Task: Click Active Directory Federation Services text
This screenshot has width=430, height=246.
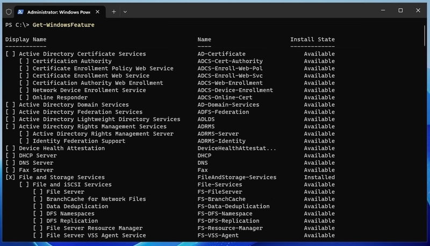Action: pyautogui.click(x=81, y=112)
